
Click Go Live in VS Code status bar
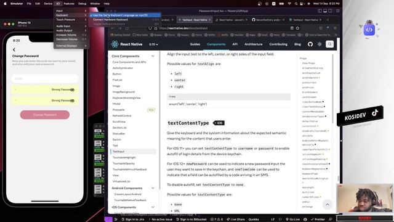[x=293, y=220]
